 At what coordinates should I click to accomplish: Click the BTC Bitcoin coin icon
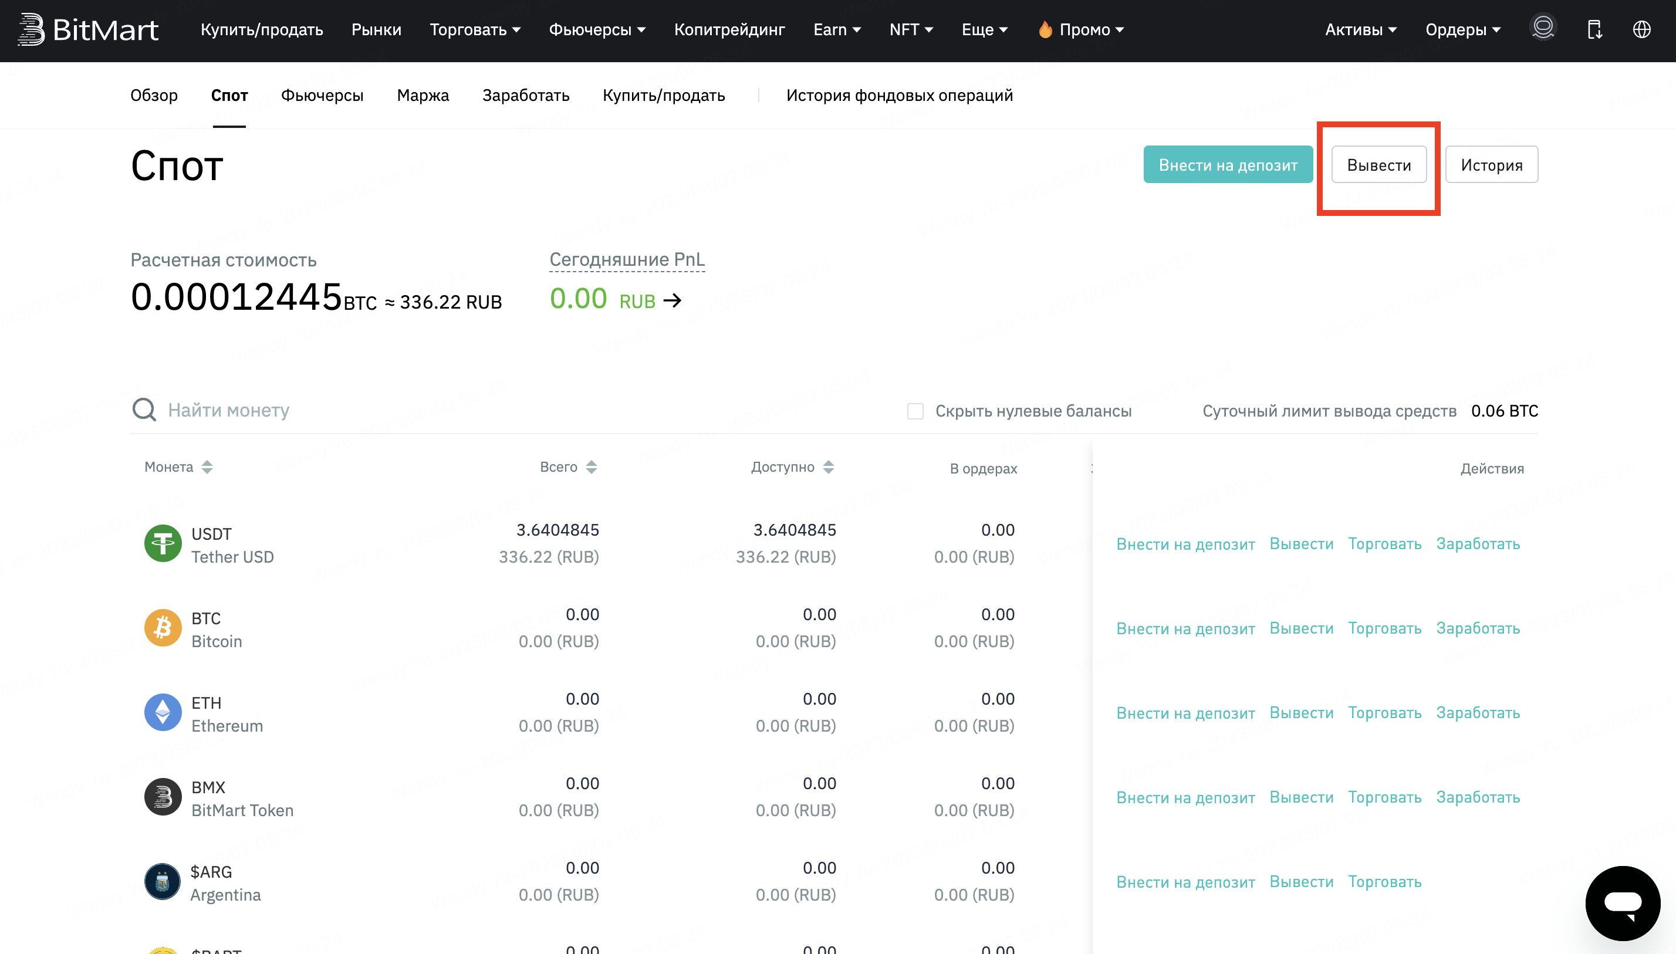coord(163,628)
